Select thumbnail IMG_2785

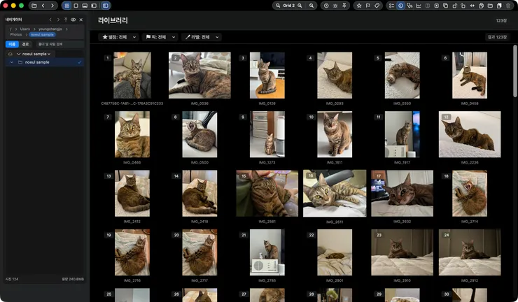(x=267, y=252)
